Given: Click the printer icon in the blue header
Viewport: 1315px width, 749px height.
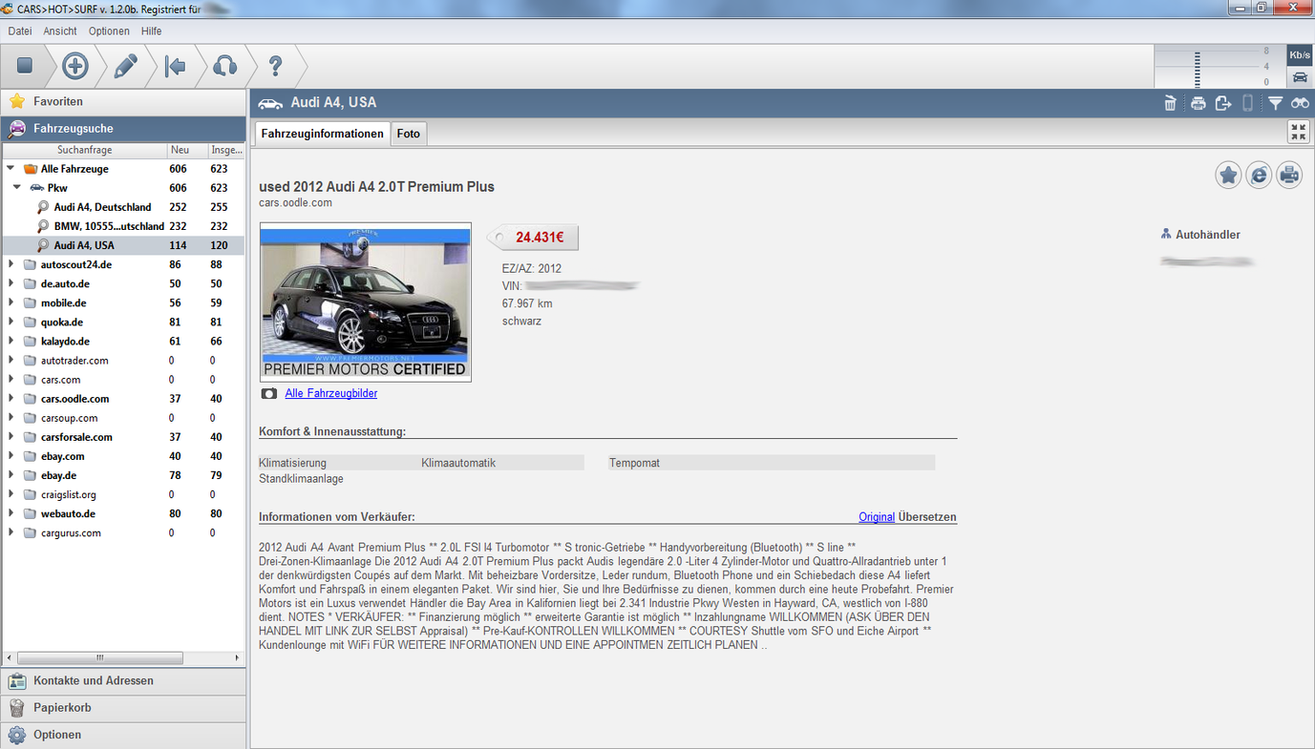Looking at the screenshot, I should (x=1198, y=103).
